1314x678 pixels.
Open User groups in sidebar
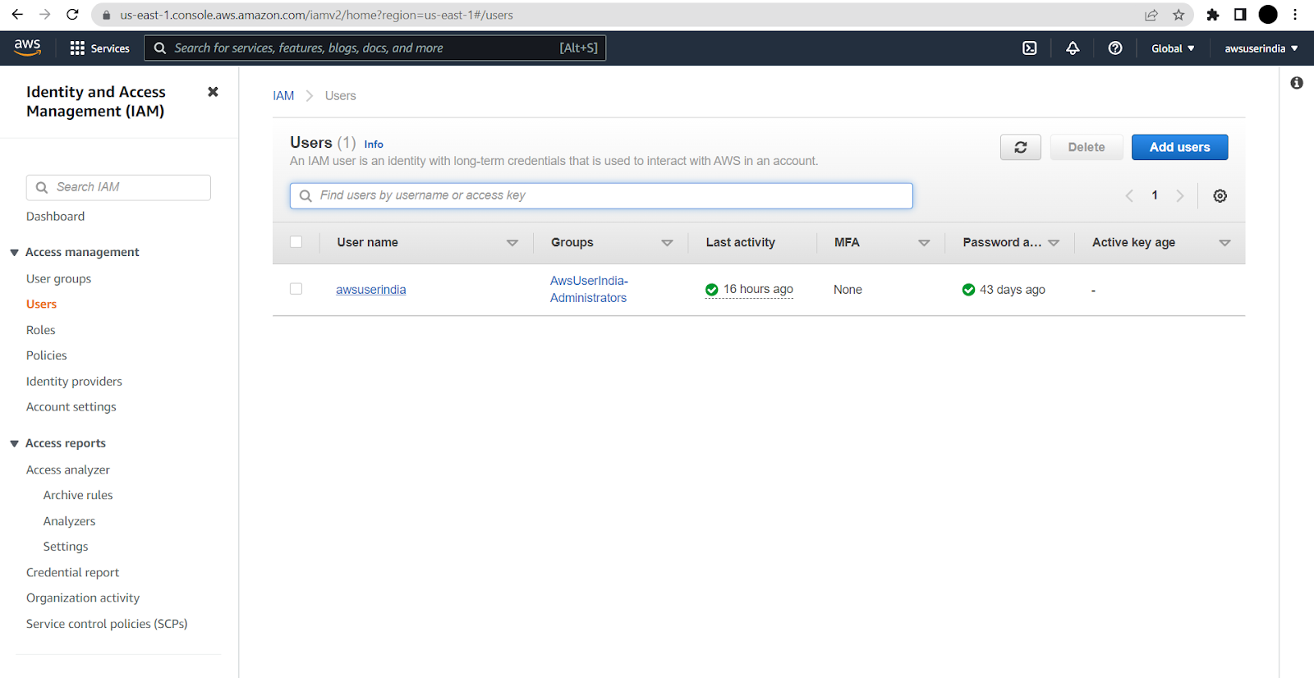58,279
